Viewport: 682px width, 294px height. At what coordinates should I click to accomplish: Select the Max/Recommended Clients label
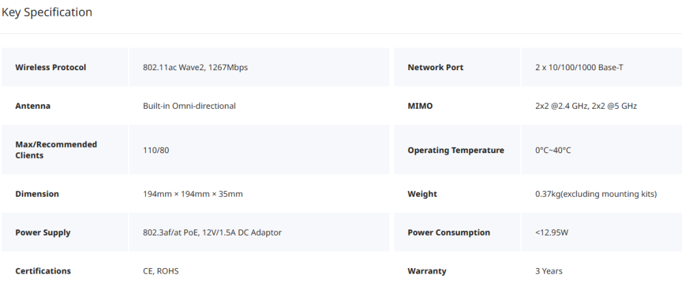[x=56, y=150]
